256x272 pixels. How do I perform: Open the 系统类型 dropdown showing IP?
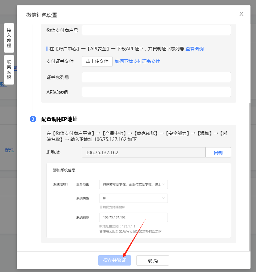pos(133,198)
